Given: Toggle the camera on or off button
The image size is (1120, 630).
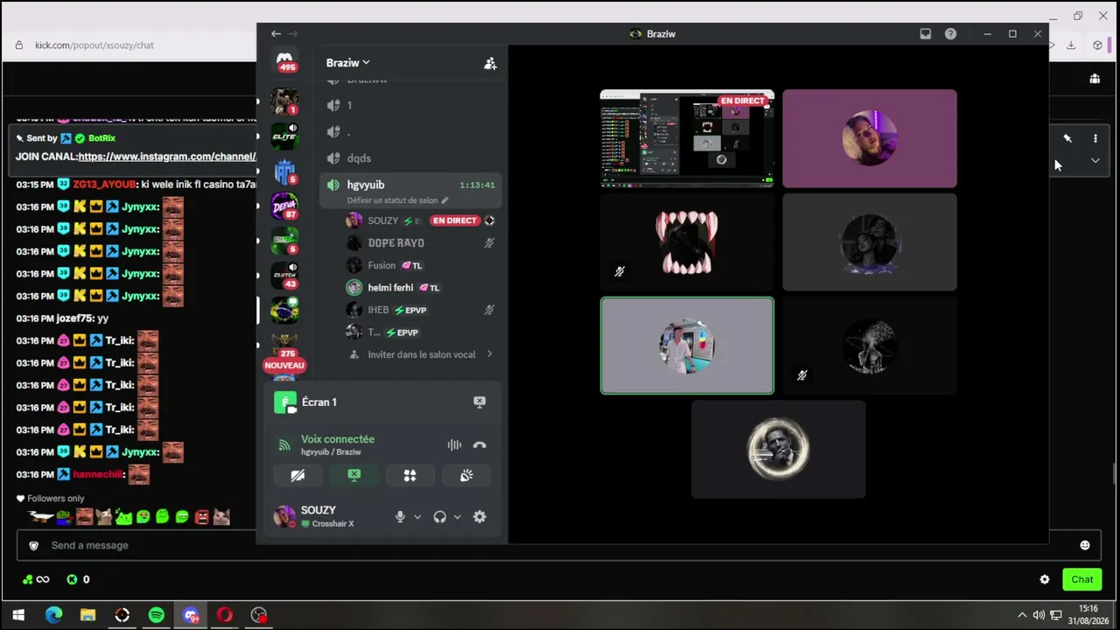Looking at the screenshot, I should coord(297,475).
